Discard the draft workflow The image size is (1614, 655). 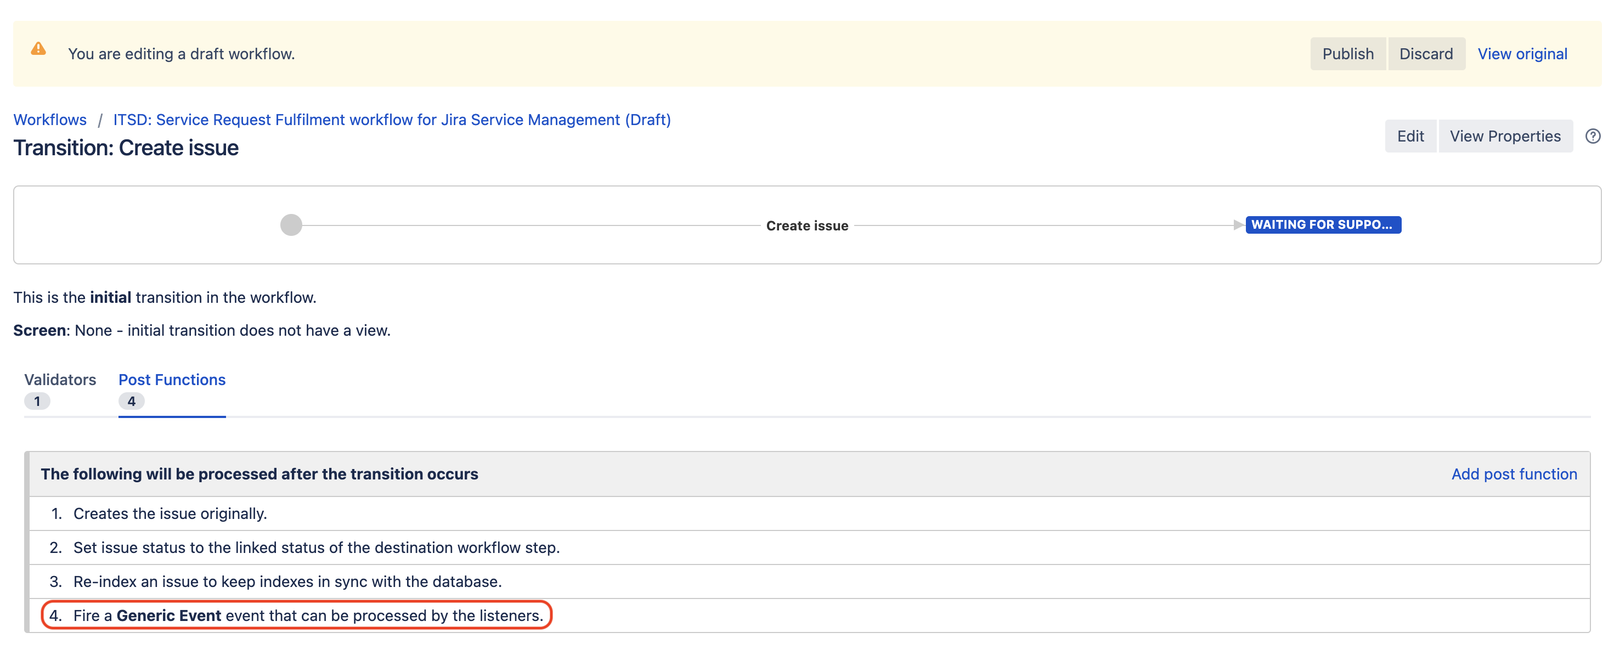(1425, 54)
